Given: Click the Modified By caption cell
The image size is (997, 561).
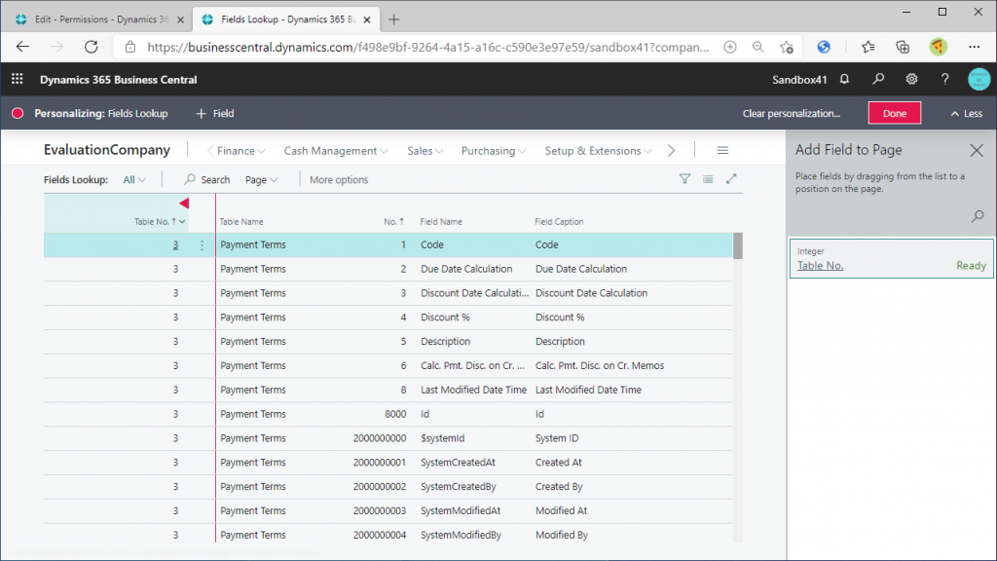Looking at the screenshot, I should (x=562, y=535).
